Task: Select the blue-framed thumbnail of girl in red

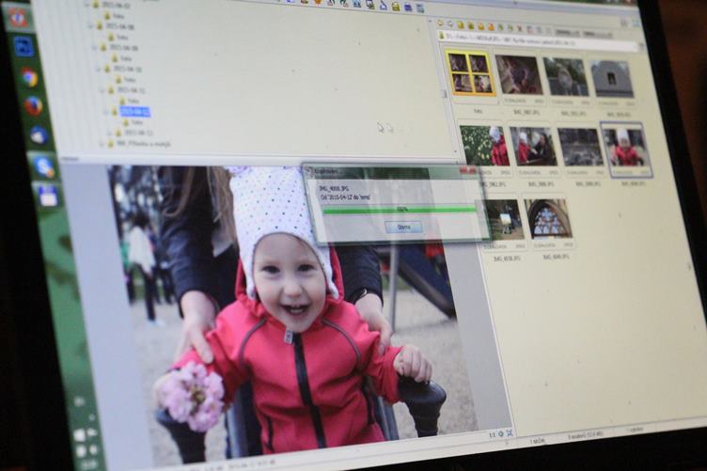Action: [x=628, y=148]
